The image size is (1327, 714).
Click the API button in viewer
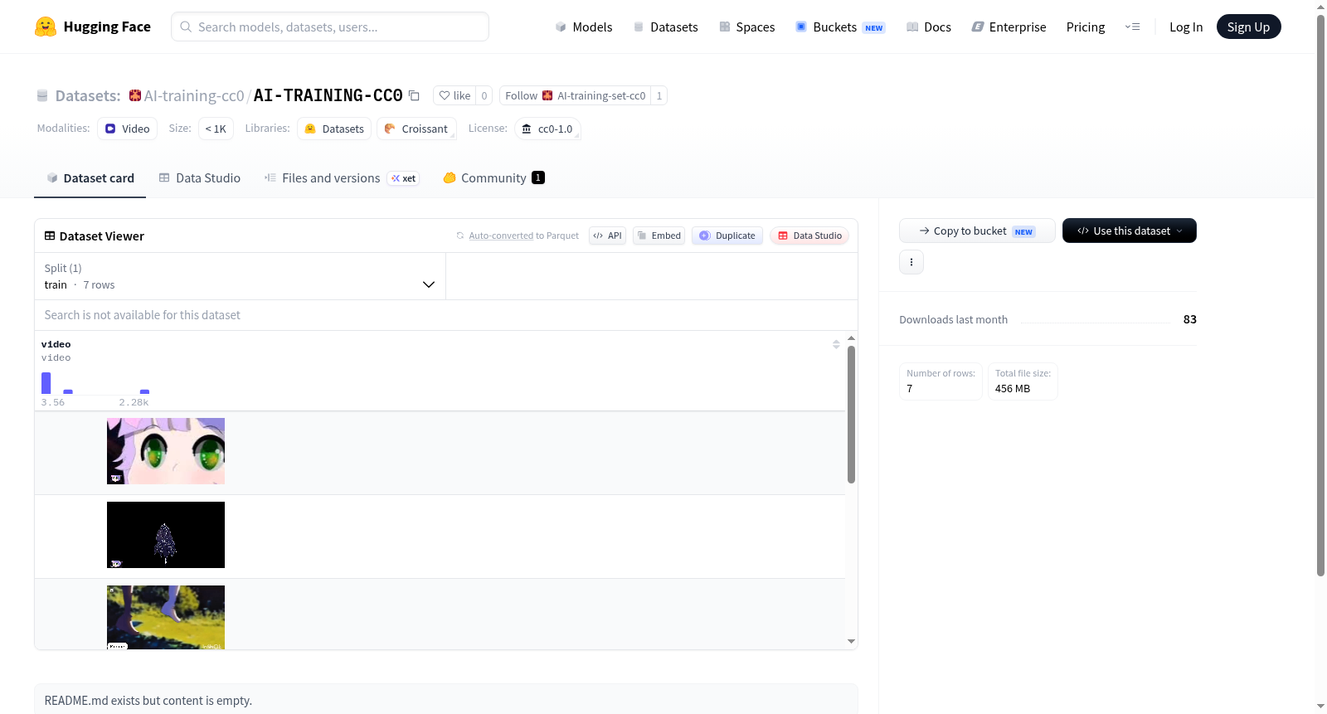pyautogui.click(x=607, y=236)
